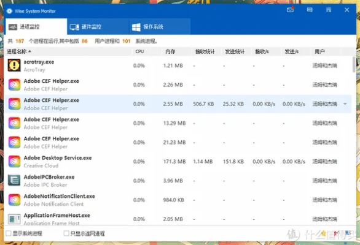This screenshot has width=360, height=245.
Task: Sort by 进程名称 column header
Action: 68,51
